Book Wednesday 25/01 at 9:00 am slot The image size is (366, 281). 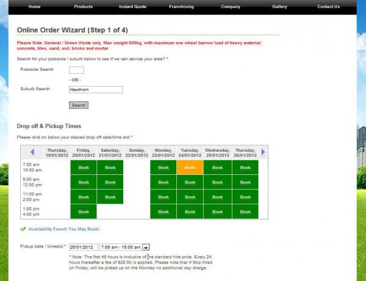(x=217, y=182)
